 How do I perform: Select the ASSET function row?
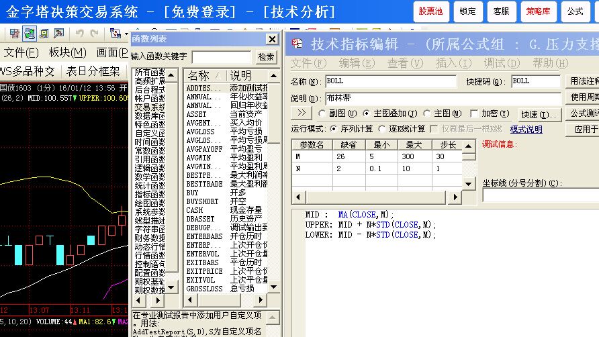226,114
